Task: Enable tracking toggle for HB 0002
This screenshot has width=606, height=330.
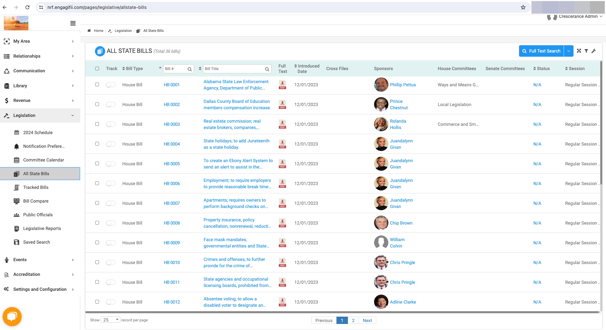Action: (x=111, y=104)
